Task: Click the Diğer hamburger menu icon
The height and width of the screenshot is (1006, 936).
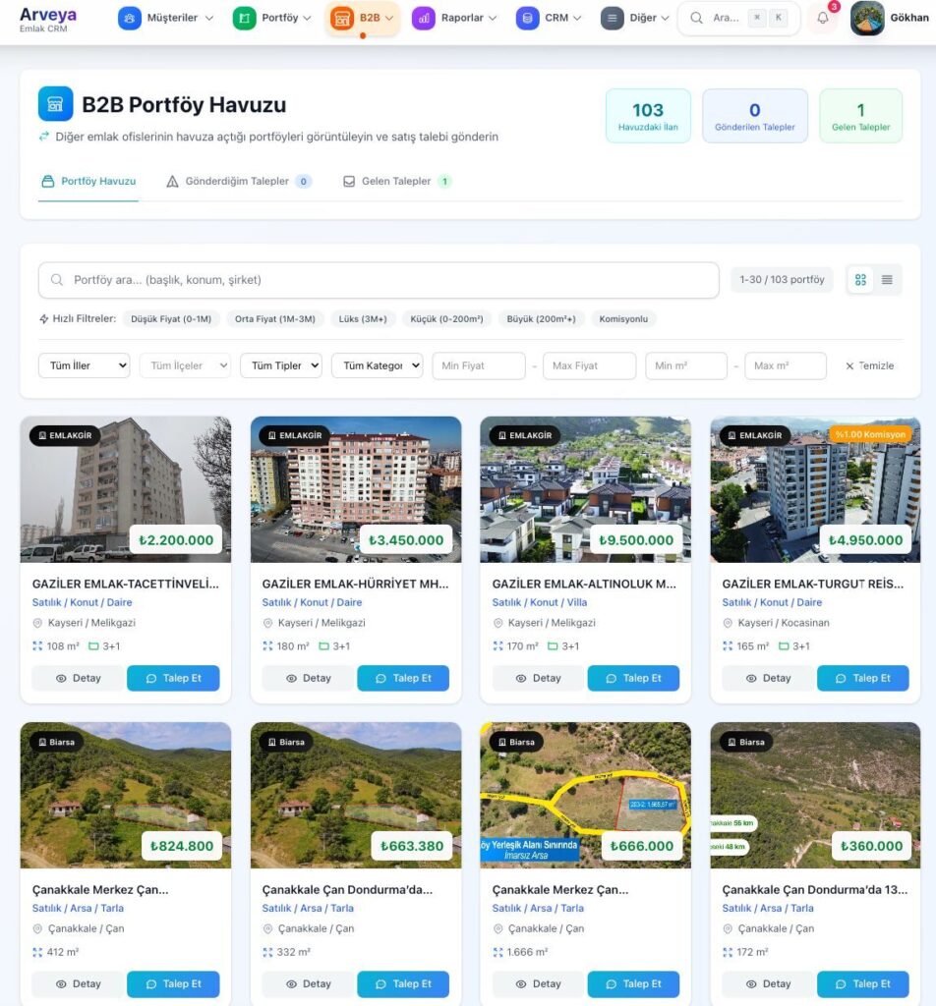Action: 612,18
